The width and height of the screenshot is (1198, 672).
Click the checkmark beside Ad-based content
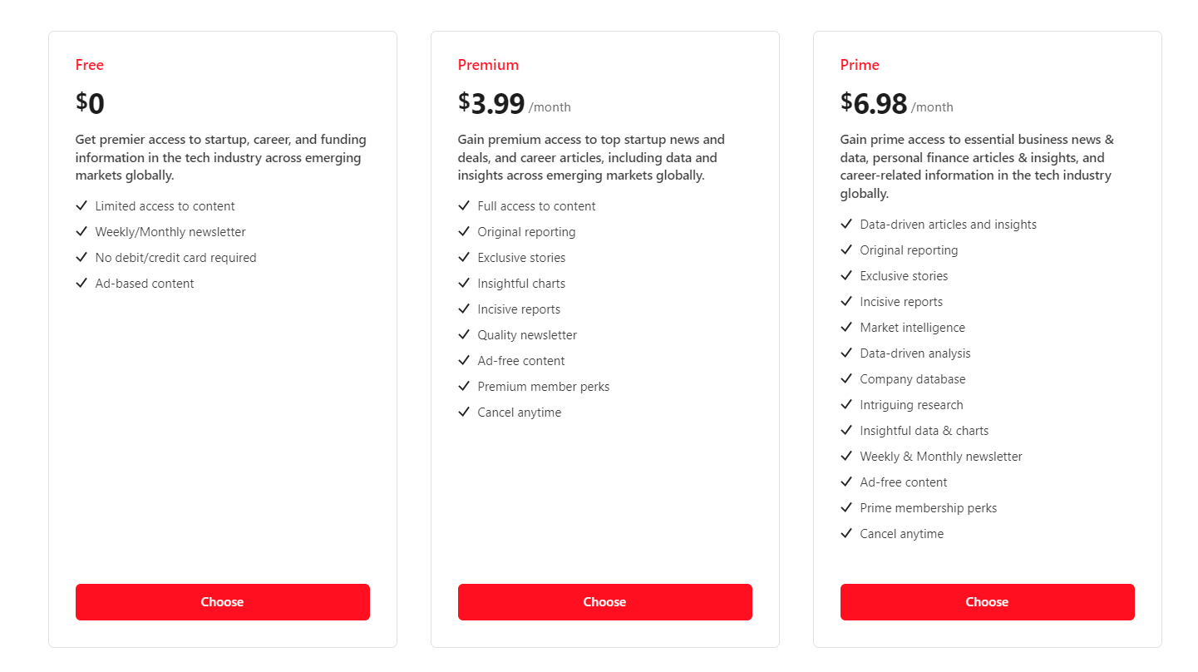coord(81,283)
